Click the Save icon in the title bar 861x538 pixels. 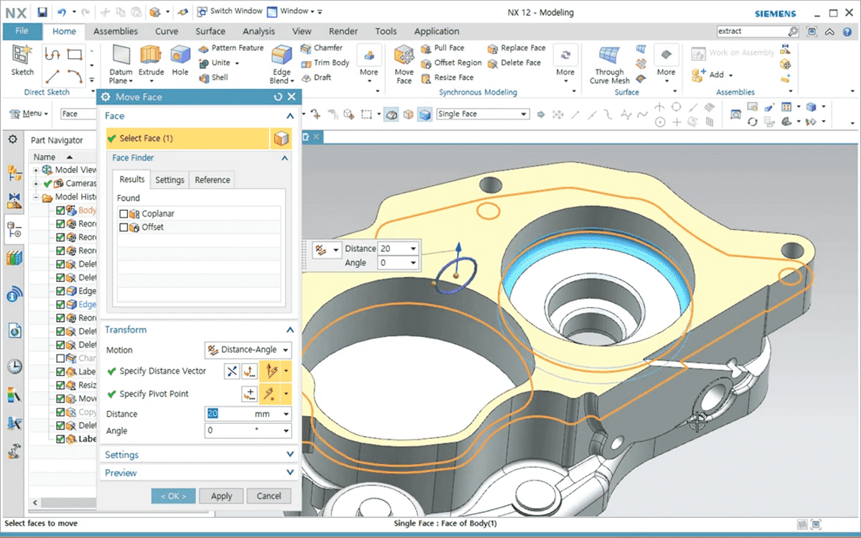pos(42,12)
